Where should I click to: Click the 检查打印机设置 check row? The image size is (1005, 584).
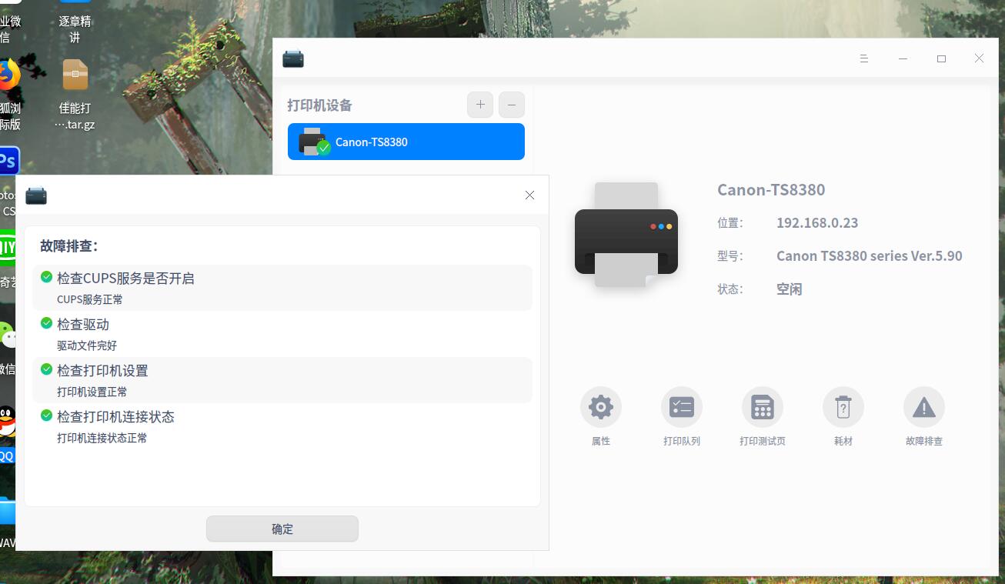(x=282, y=380)
